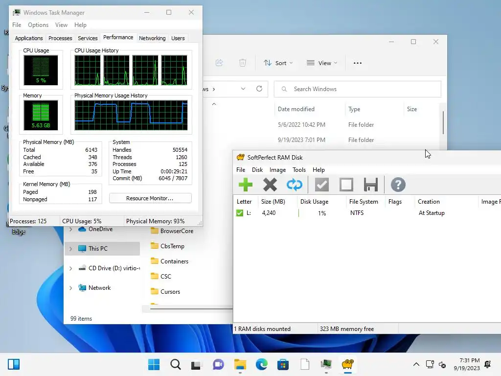
Task: Click the muted volume tray icon
Action: click(442, 364)
